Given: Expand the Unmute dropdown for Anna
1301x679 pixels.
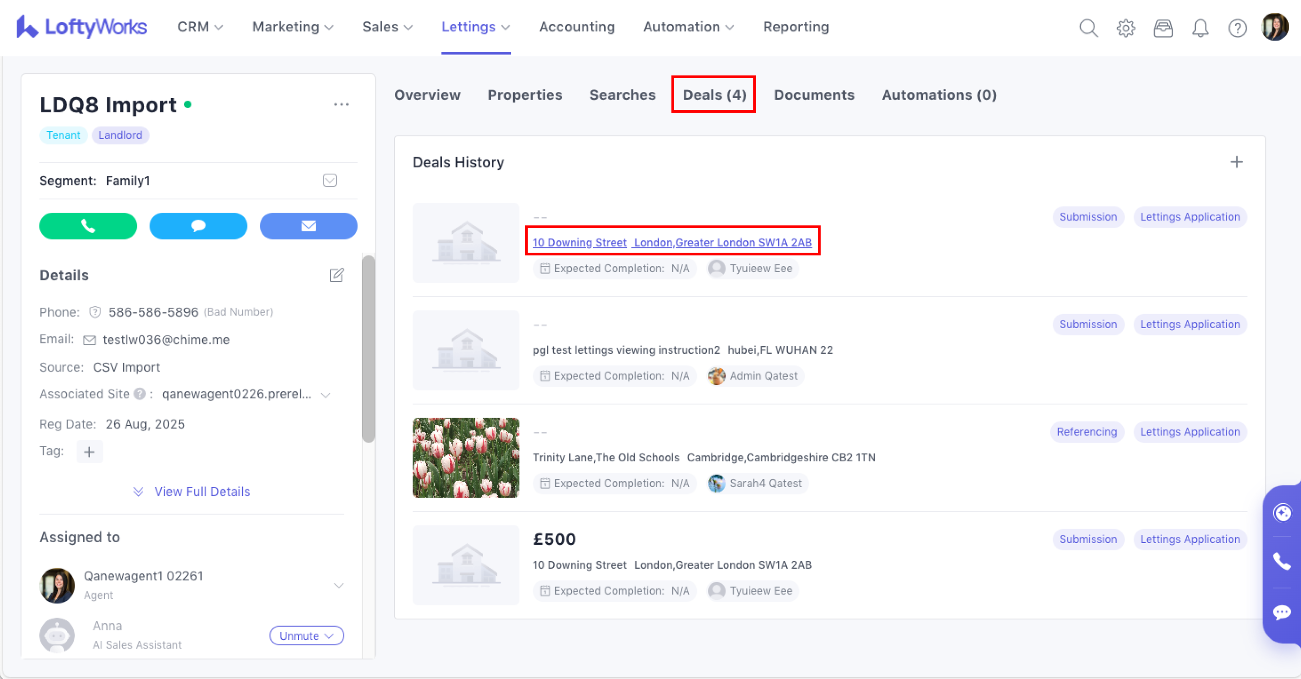Looking at the screenshot, I should coord(307,636).
